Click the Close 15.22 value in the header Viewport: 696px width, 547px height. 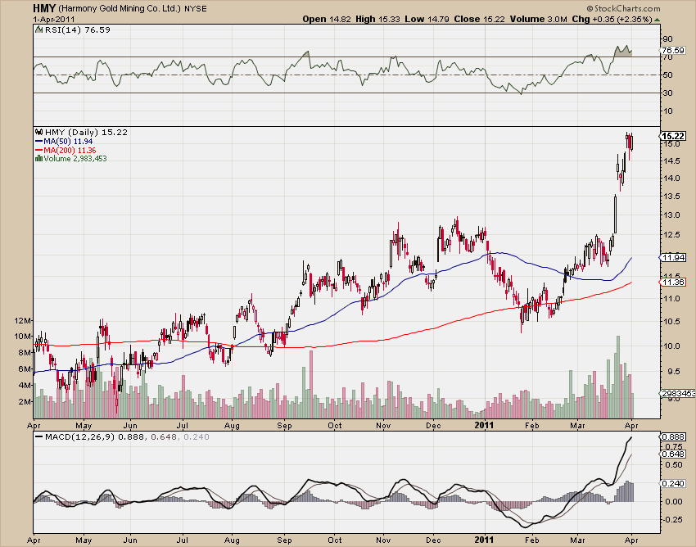click(x=479, y=19)
